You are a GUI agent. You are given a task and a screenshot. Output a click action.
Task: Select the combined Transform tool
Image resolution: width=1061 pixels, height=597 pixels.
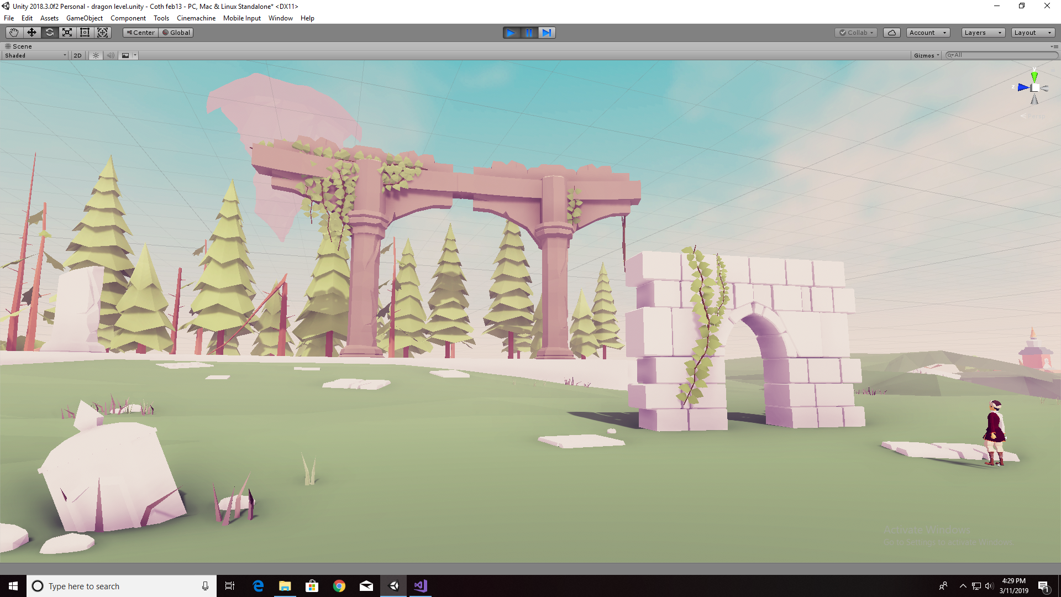[102, 33]
